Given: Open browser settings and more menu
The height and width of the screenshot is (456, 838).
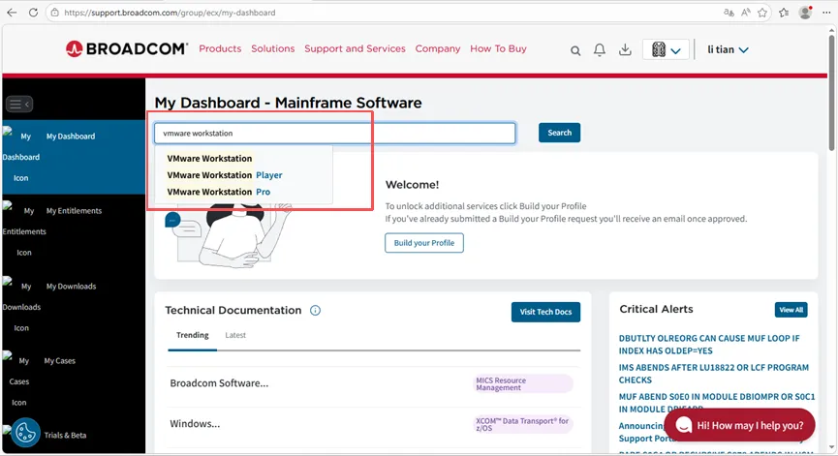Looking at the screenshot, I should 826,13.
